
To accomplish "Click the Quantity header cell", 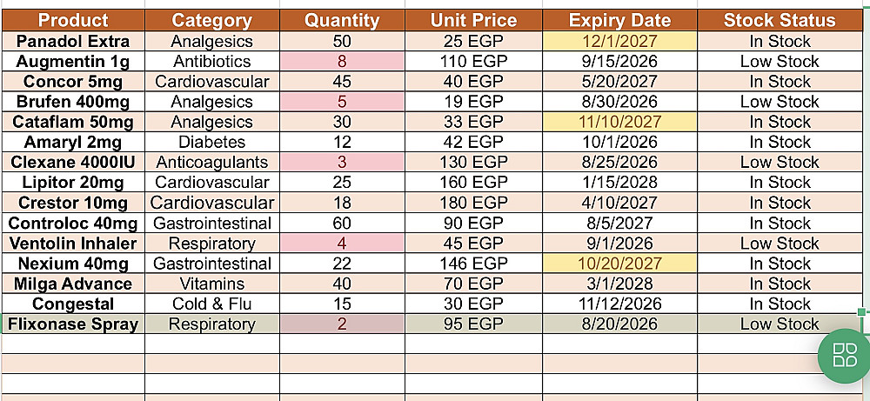I will point(342,21).
